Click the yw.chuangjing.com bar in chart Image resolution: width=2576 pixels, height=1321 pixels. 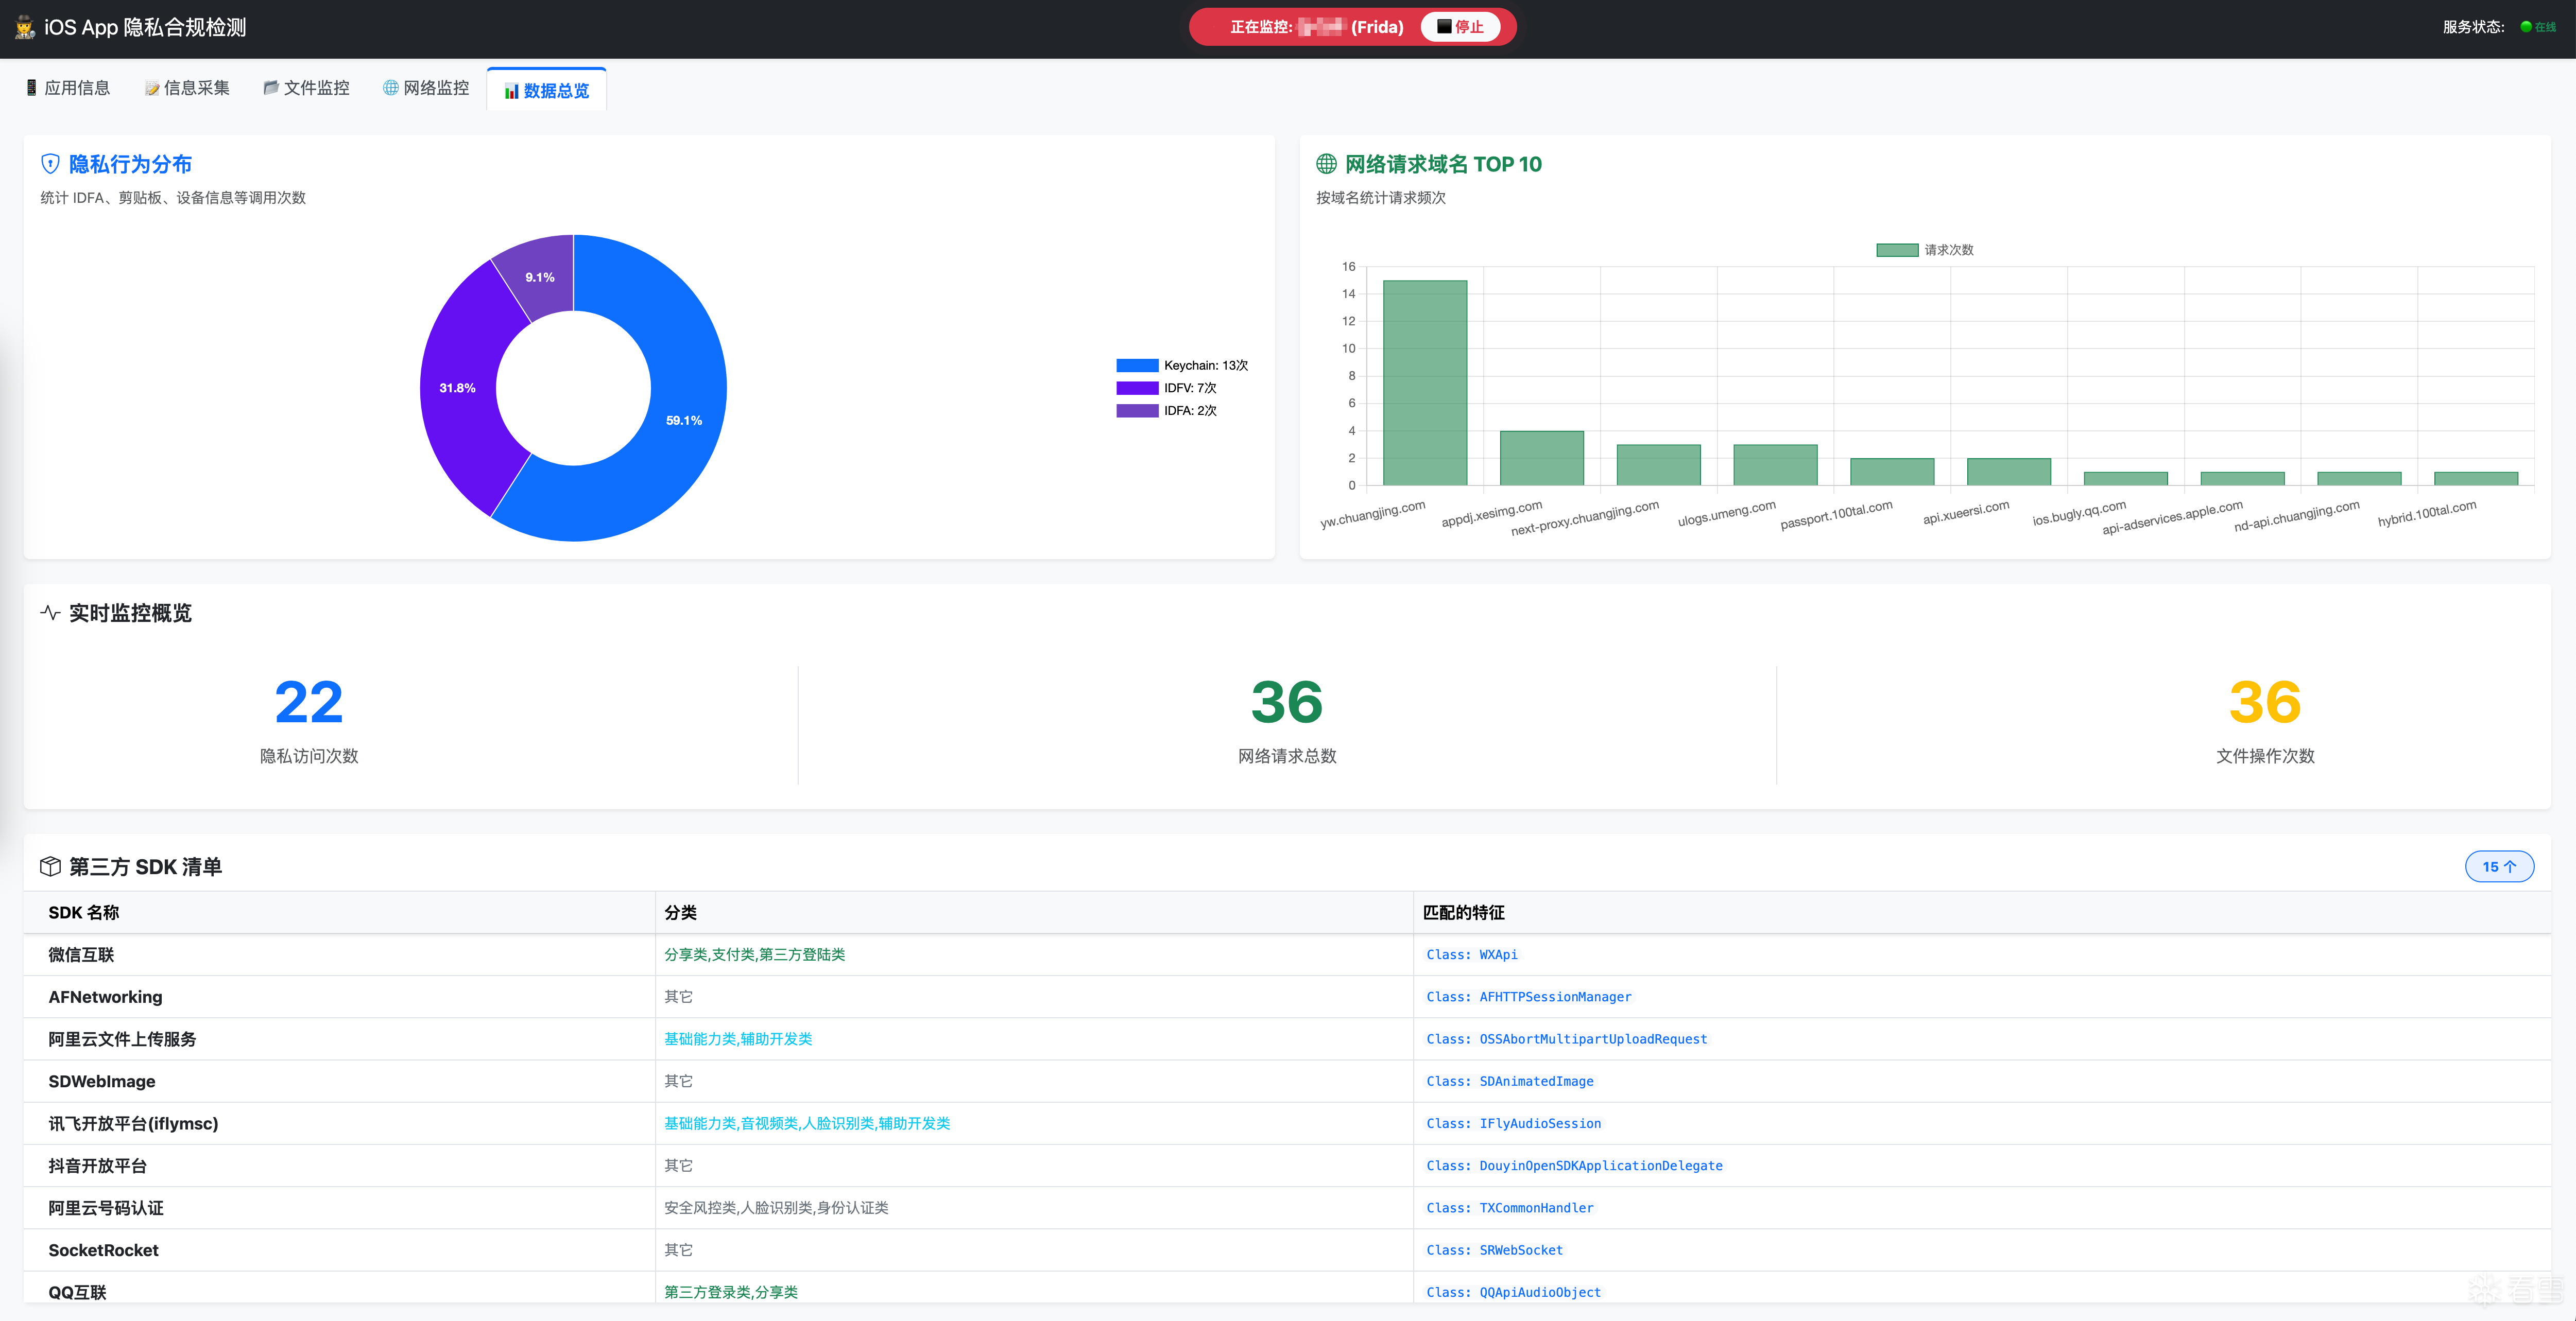point(1424,382)
